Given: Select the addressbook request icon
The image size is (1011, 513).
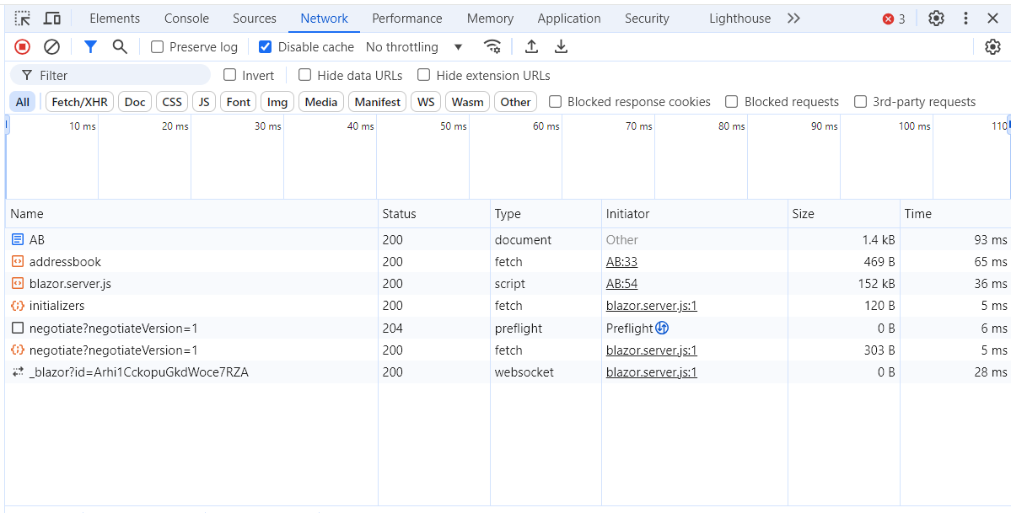Looking at the screenshot, I should [18, 262].
